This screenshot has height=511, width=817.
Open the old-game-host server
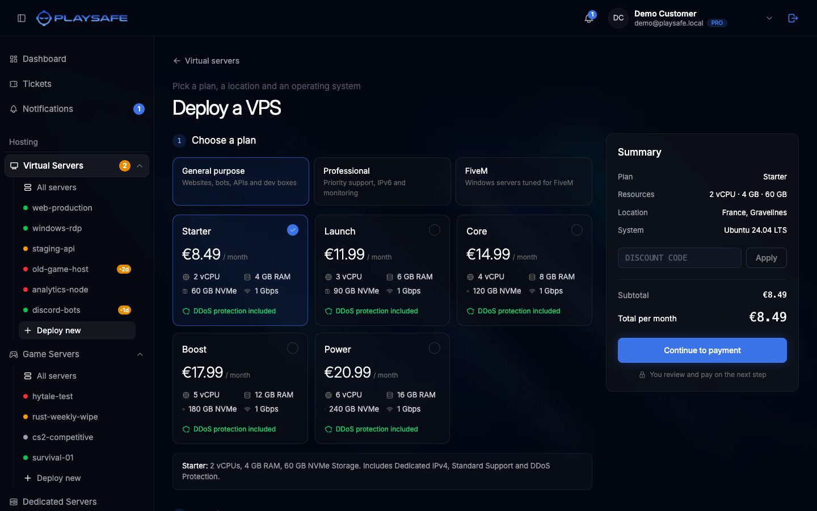coord(77,269)
